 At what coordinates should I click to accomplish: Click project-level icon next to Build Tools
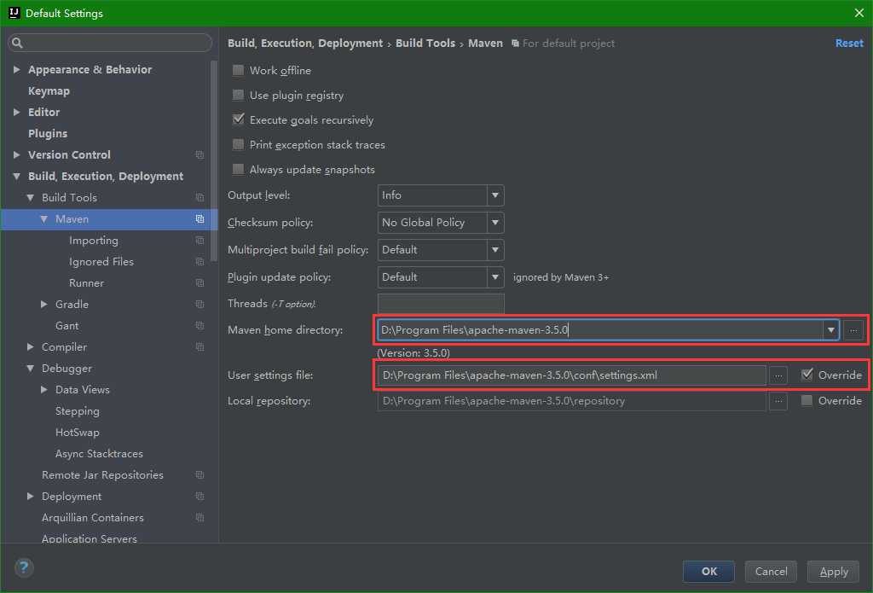click(x=199, y=198)
